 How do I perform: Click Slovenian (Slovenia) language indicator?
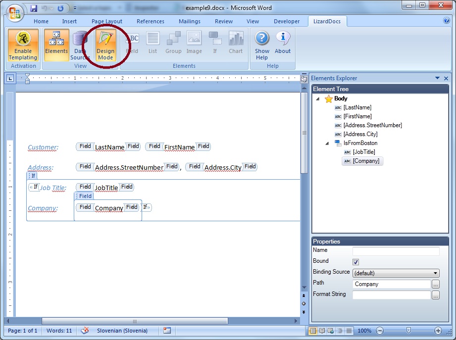tap(122, 331)
